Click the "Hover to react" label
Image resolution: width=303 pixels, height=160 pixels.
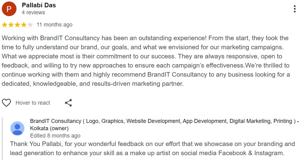pos(33,103)
